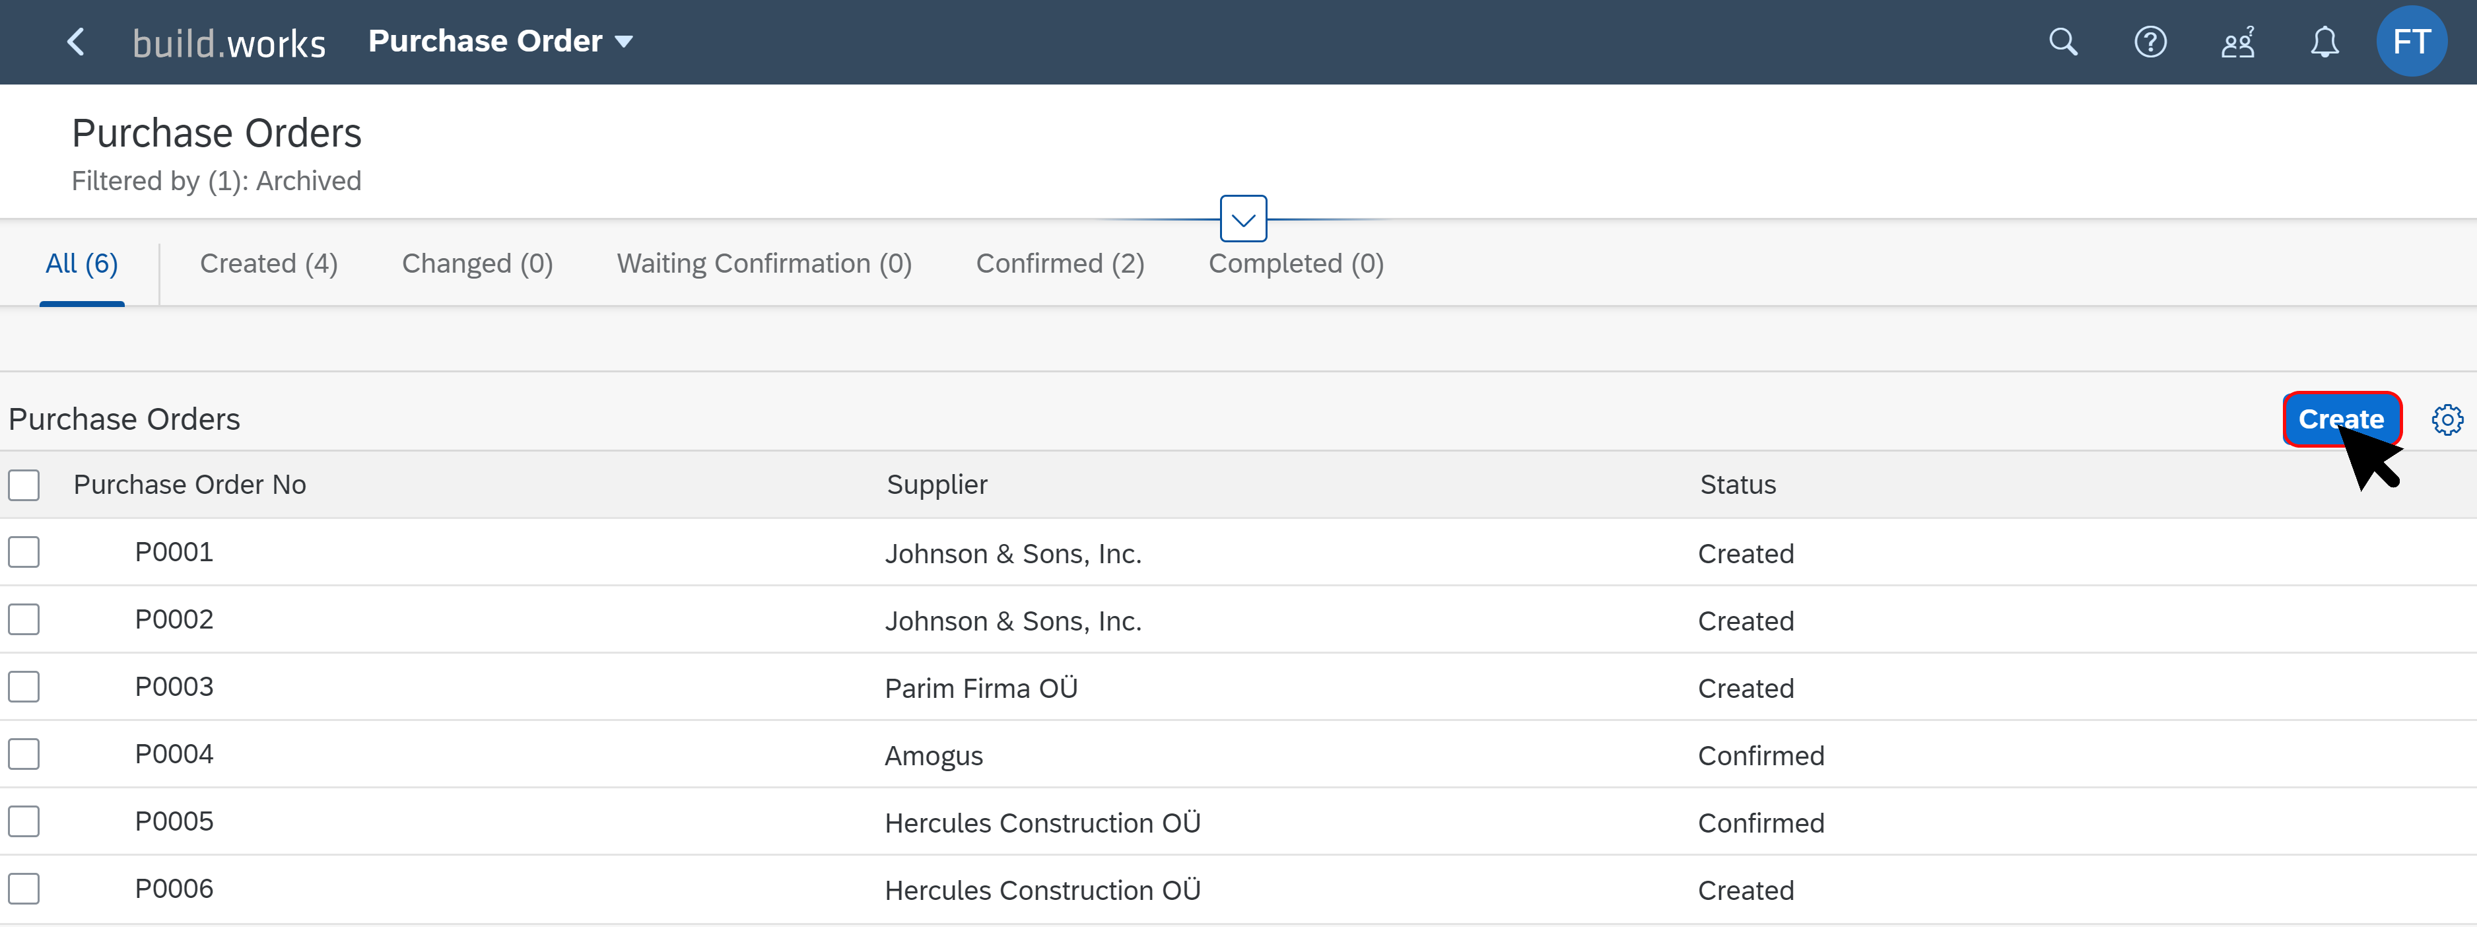Open the Completed (0) tab
The height and width of the screenshot is (927, 2477).
tap(1296, 263)
